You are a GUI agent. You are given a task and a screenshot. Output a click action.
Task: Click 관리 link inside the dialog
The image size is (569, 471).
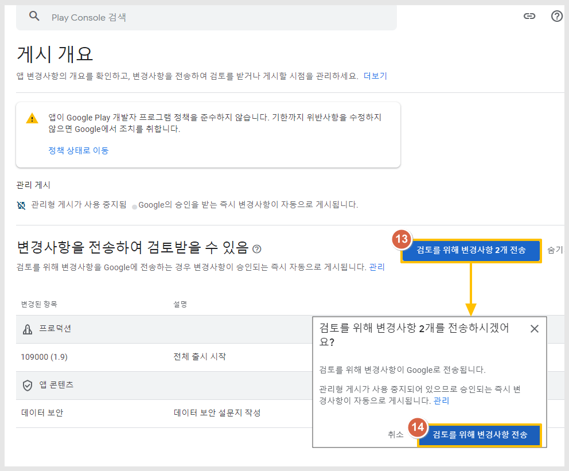[x=441, y=400]
